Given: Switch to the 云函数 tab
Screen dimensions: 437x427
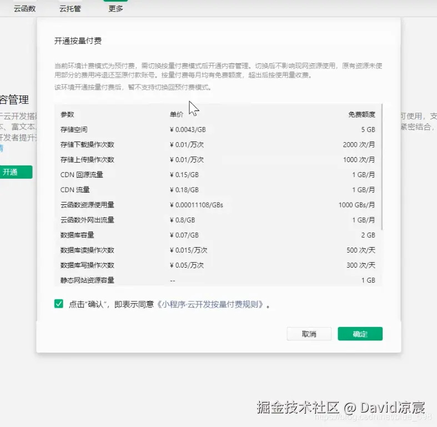Looking at the screenshot, I should tap(25, 9).
